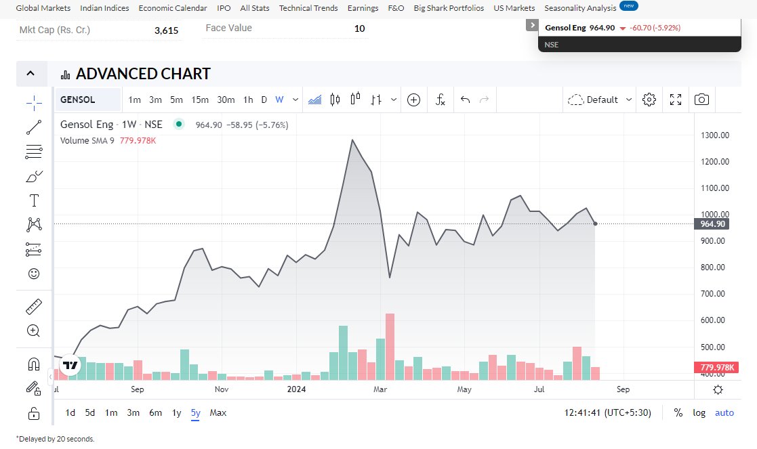The width and height of the screenshot is (757, 449).
Task: Switch to daily D interval
Action: click(264, 100)
